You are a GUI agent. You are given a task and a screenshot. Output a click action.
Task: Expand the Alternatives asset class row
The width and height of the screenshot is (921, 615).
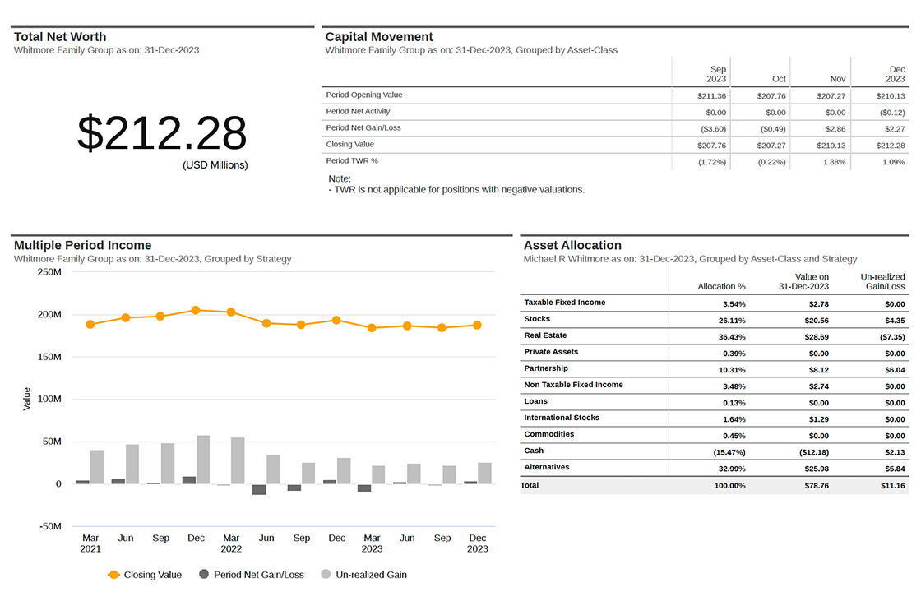pyautogui.click(x=546, y=467)
